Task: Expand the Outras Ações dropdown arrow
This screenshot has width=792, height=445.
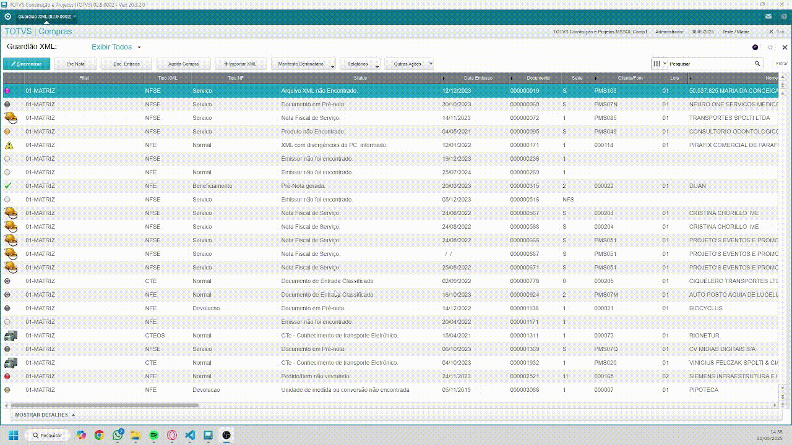Action: tap(431, 64)
